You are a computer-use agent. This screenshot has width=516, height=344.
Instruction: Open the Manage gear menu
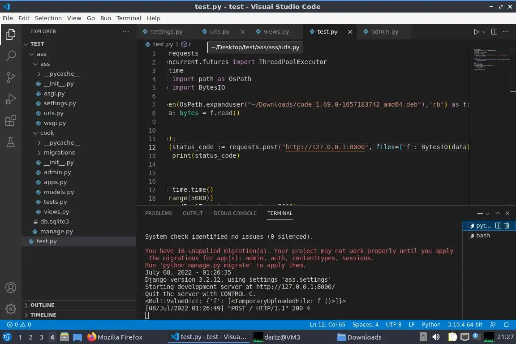[x=11, y=309]
